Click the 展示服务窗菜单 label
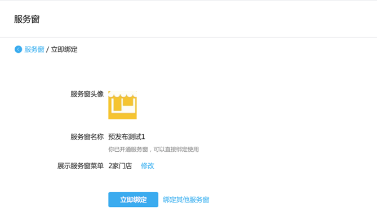The image size is (377, 217). tap(81, 166)
